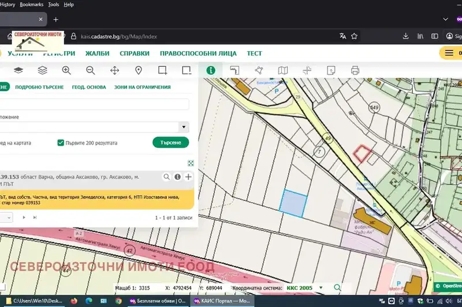Open C:\Users\Win10 folder taskbar item
Image resolution: width=462 pixels, height=307 pixels.
pos(34,301)
